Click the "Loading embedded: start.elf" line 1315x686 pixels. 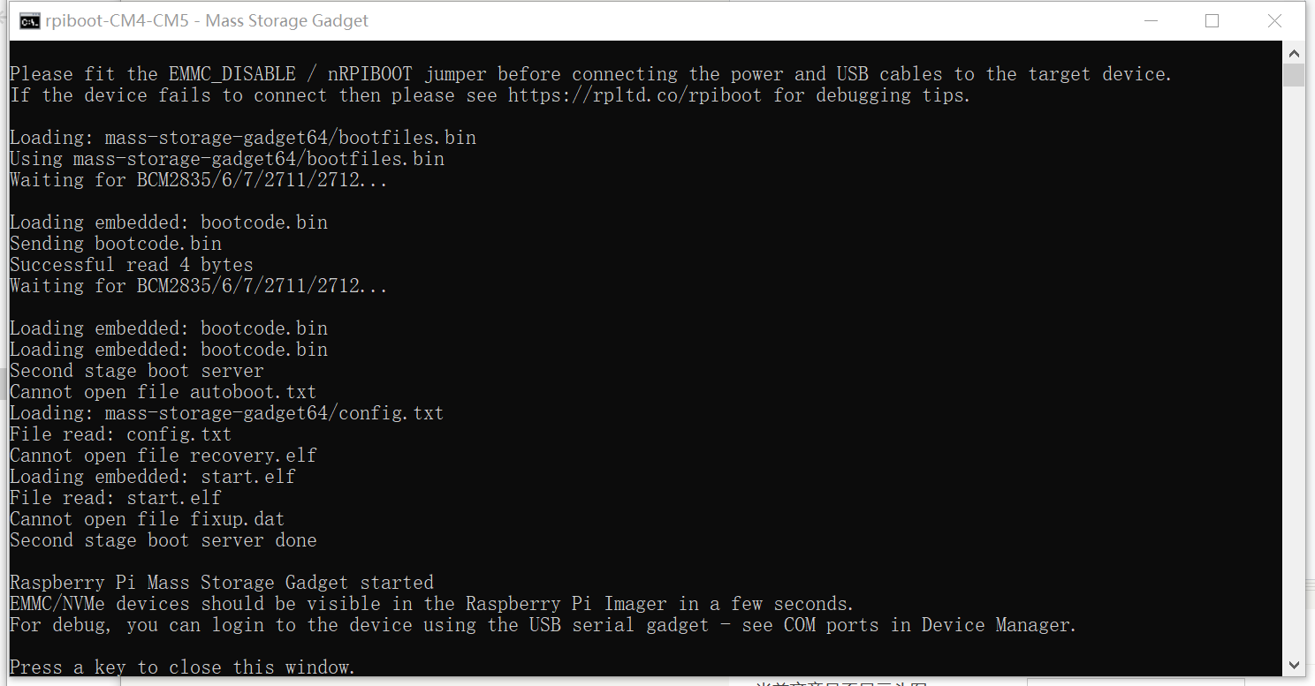point(152,477)
